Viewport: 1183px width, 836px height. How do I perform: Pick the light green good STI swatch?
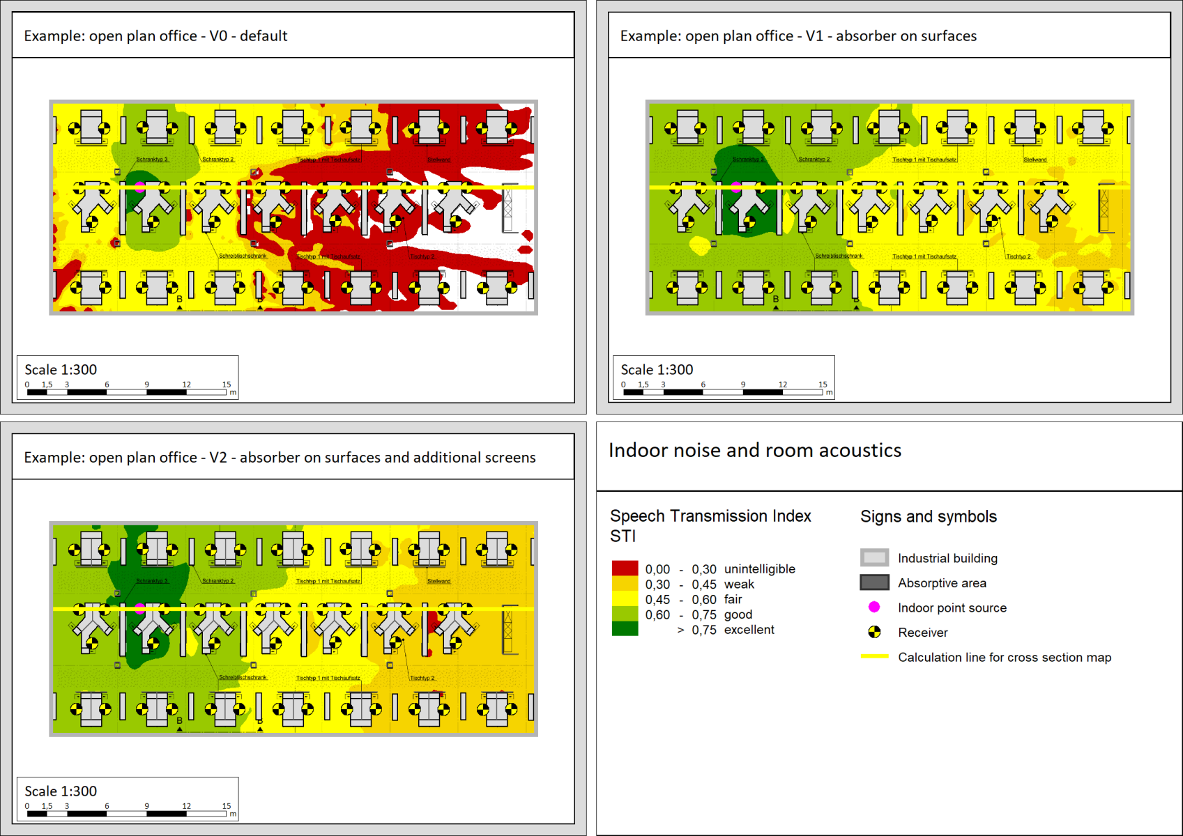pos(625,614)
